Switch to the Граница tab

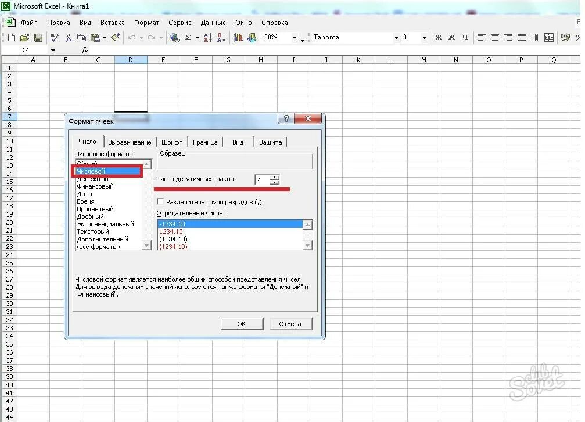205,142
